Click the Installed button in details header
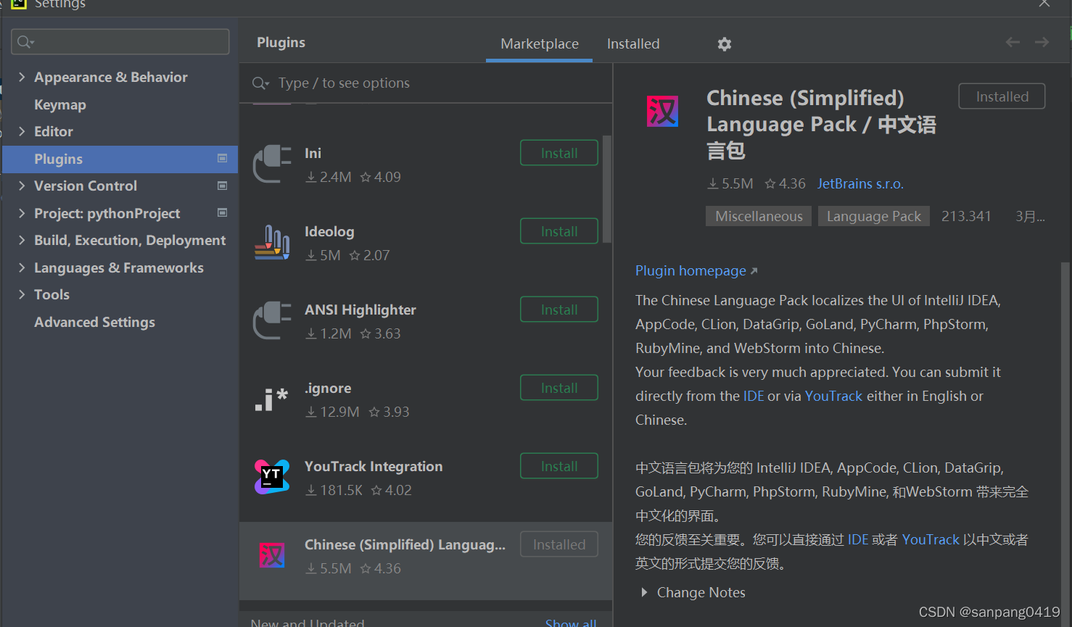 1002,96
